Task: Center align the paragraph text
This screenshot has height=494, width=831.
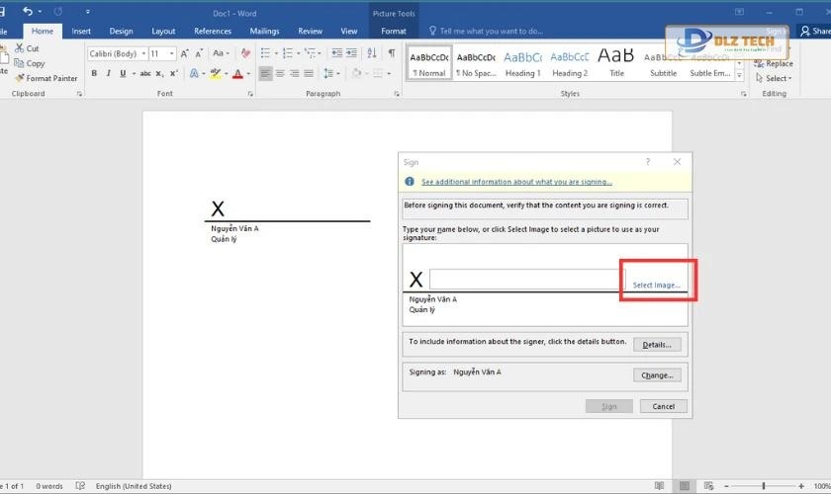Action: click(x=281, y=73)
